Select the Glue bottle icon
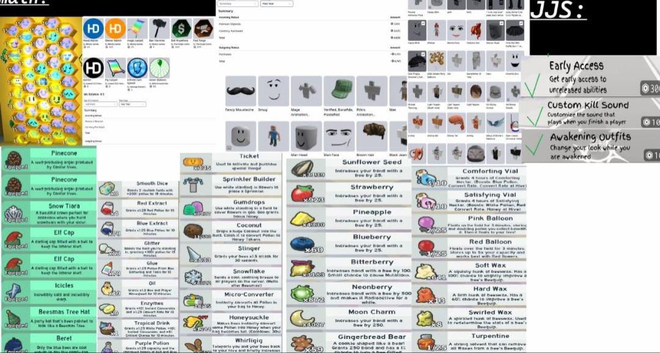This screenshot has height=353, width=660. [107, 269]
